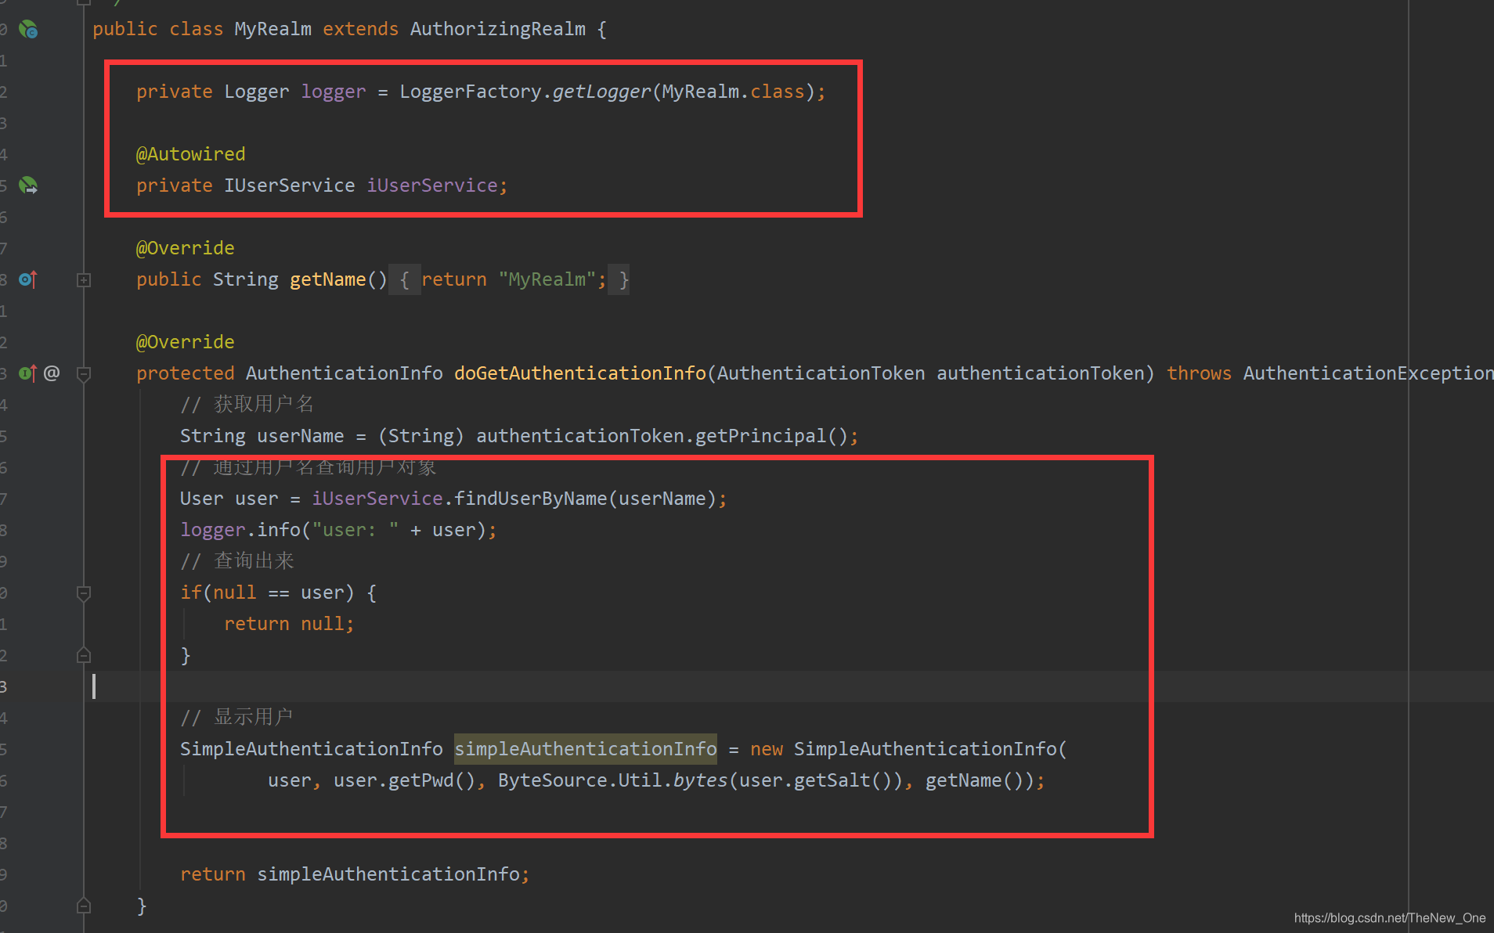Click the Spring bean gutter icon beside MyRealm class
The image size is (1494, 933).
28,30
